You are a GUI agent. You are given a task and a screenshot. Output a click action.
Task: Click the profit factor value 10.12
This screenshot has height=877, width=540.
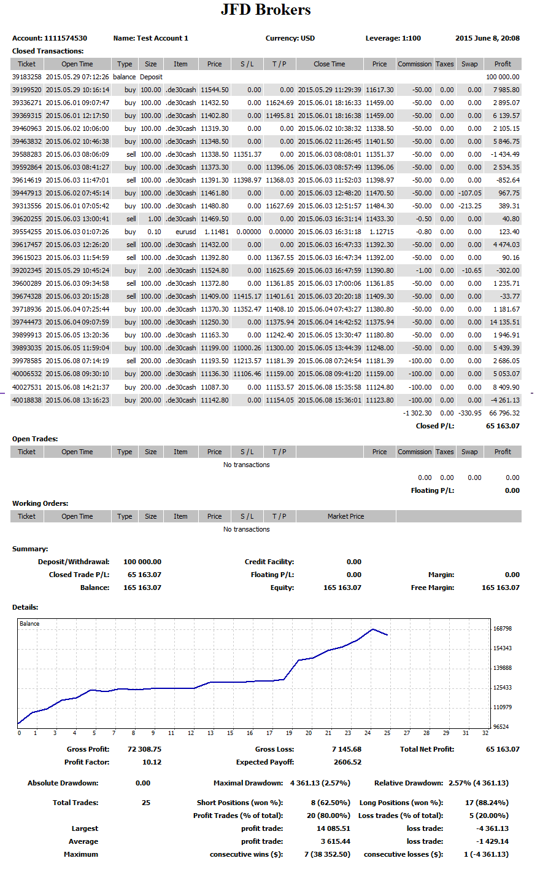tap(152, 762)
